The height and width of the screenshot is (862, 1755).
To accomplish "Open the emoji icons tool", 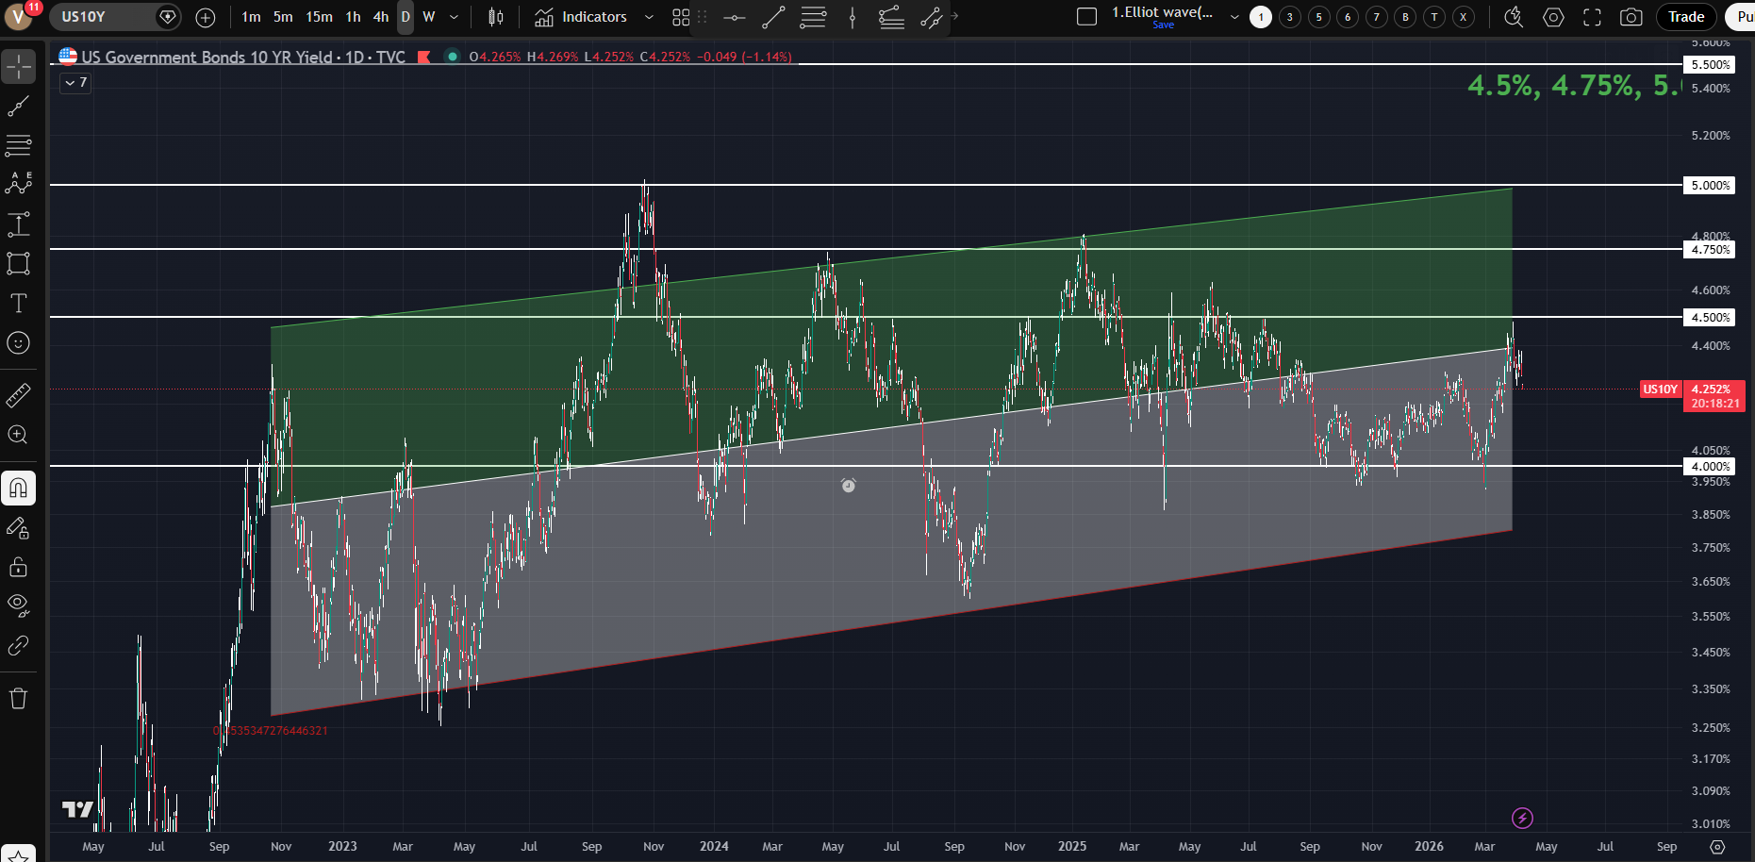I will pos(18,343).
